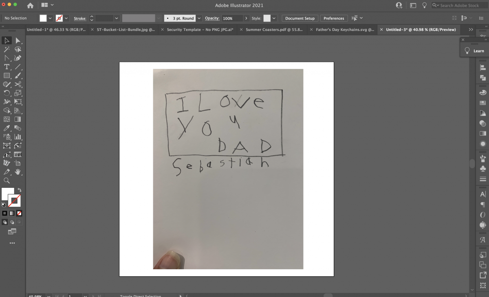Click the Opacity label link
The height and width of the screenshot is (297, 489).
[x=212, y=18]
